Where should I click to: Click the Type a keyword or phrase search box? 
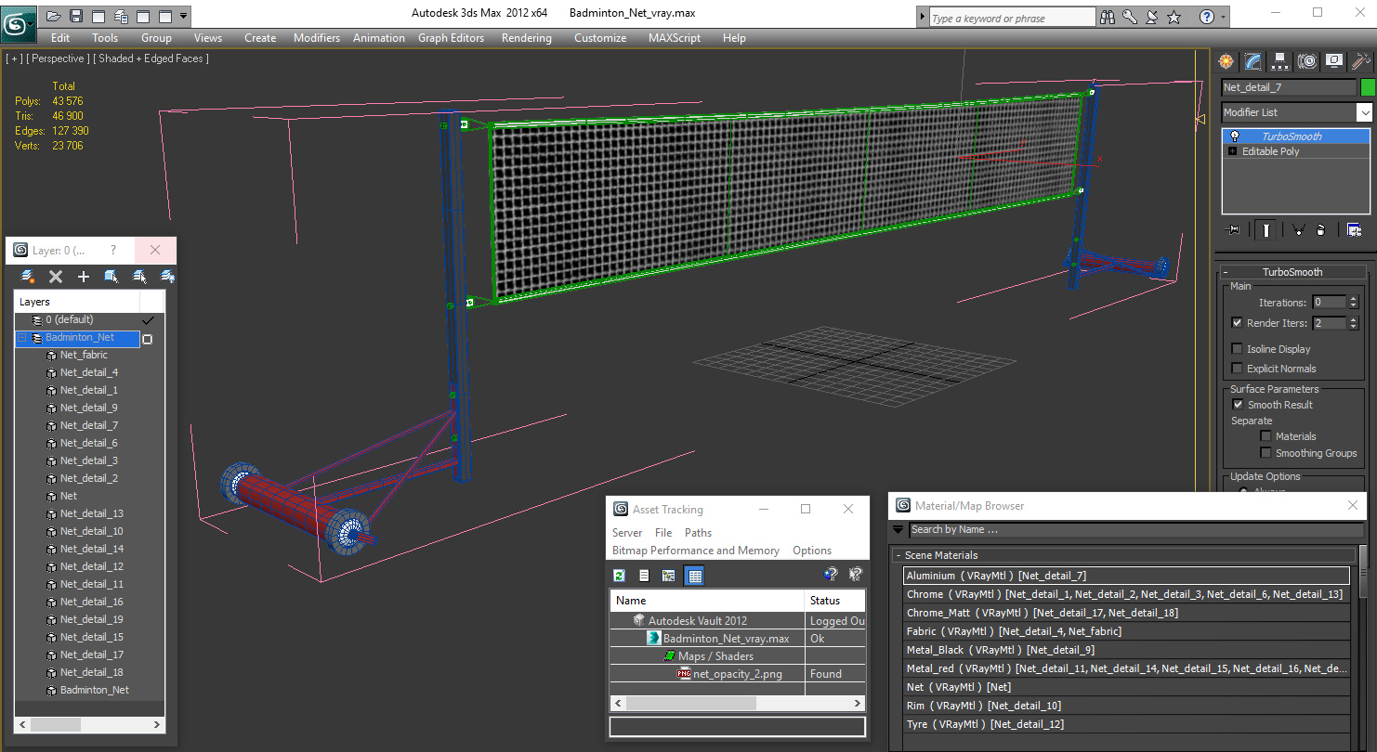point(1012,18)
